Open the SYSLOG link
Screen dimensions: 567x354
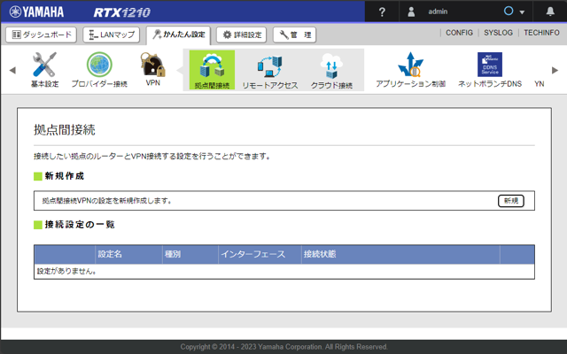498,33
